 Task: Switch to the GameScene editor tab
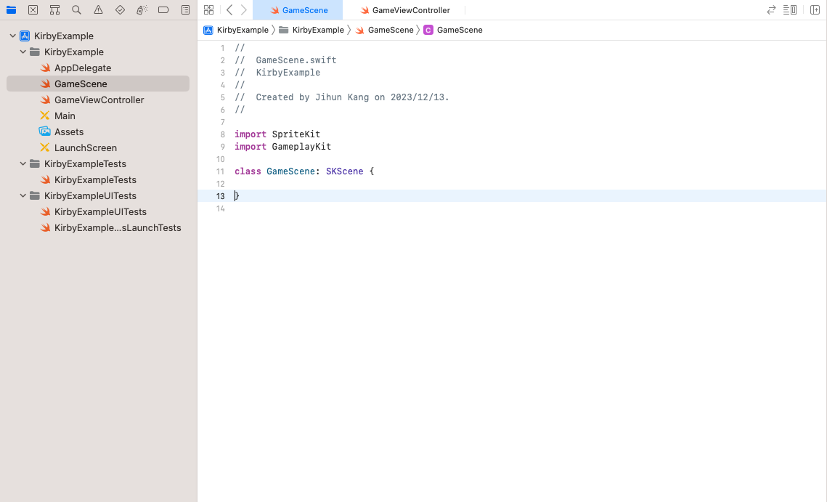pyautogui.click(x=298, y=10)
